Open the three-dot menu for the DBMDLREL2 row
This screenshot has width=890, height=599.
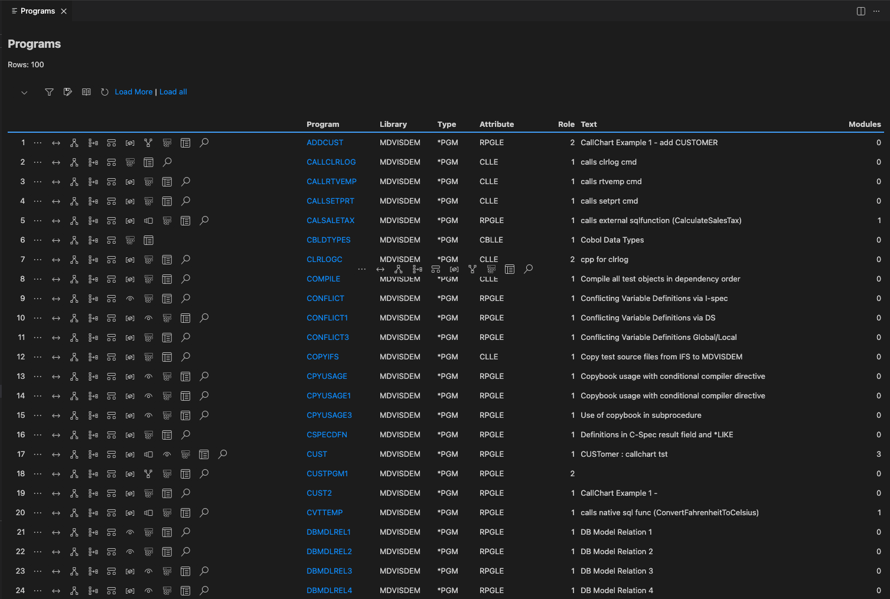(x=38, y=552)
